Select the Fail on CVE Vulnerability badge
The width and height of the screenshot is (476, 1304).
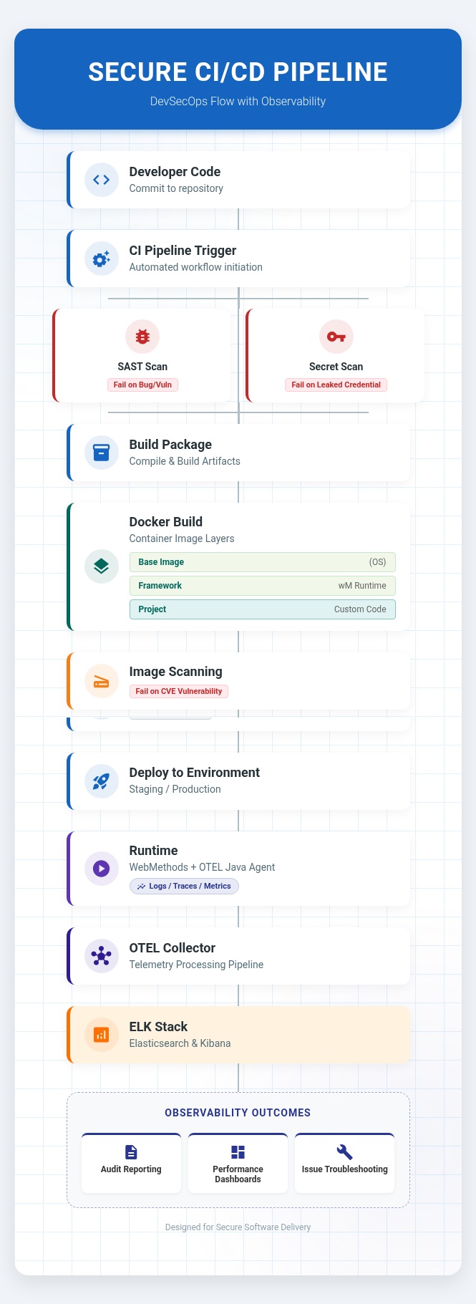pyautogui.click(x=179, y=691)
